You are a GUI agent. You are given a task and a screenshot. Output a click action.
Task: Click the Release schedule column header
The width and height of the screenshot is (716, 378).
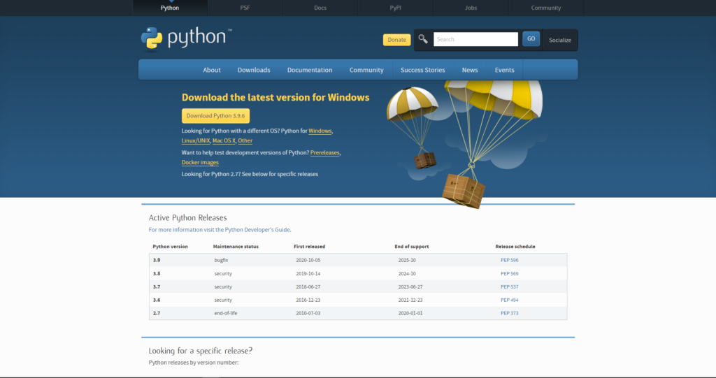515,247
